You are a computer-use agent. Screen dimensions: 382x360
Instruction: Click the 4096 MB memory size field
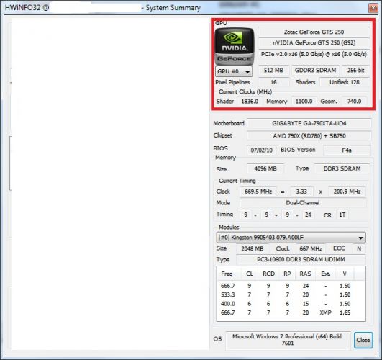[265, 168]
